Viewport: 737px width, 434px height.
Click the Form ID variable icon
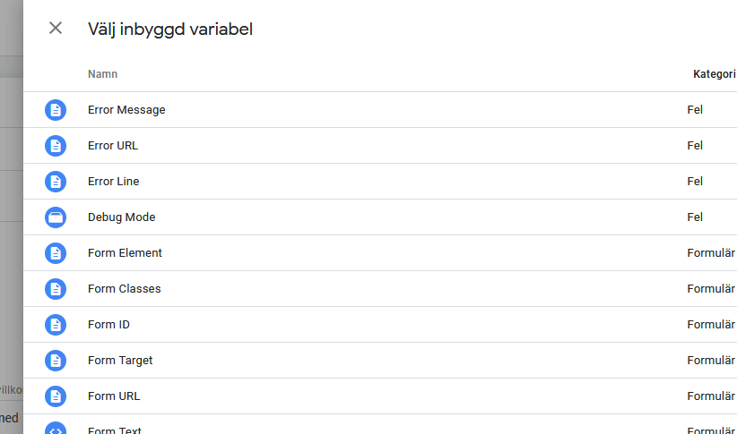56,325
